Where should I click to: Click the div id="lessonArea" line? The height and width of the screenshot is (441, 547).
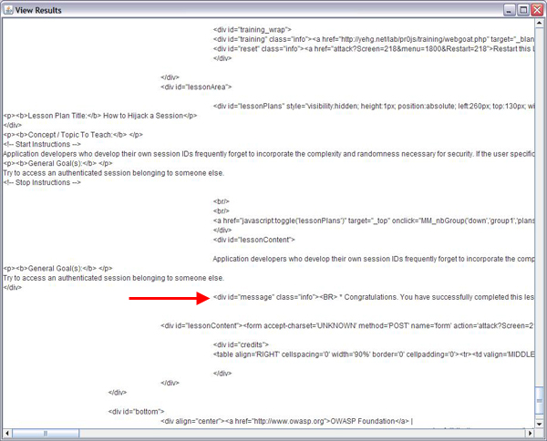click(x=197, y=87)
